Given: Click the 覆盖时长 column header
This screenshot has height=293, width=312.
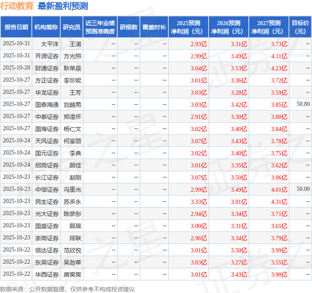Looking at the screenshot, I should click(154, 27).
